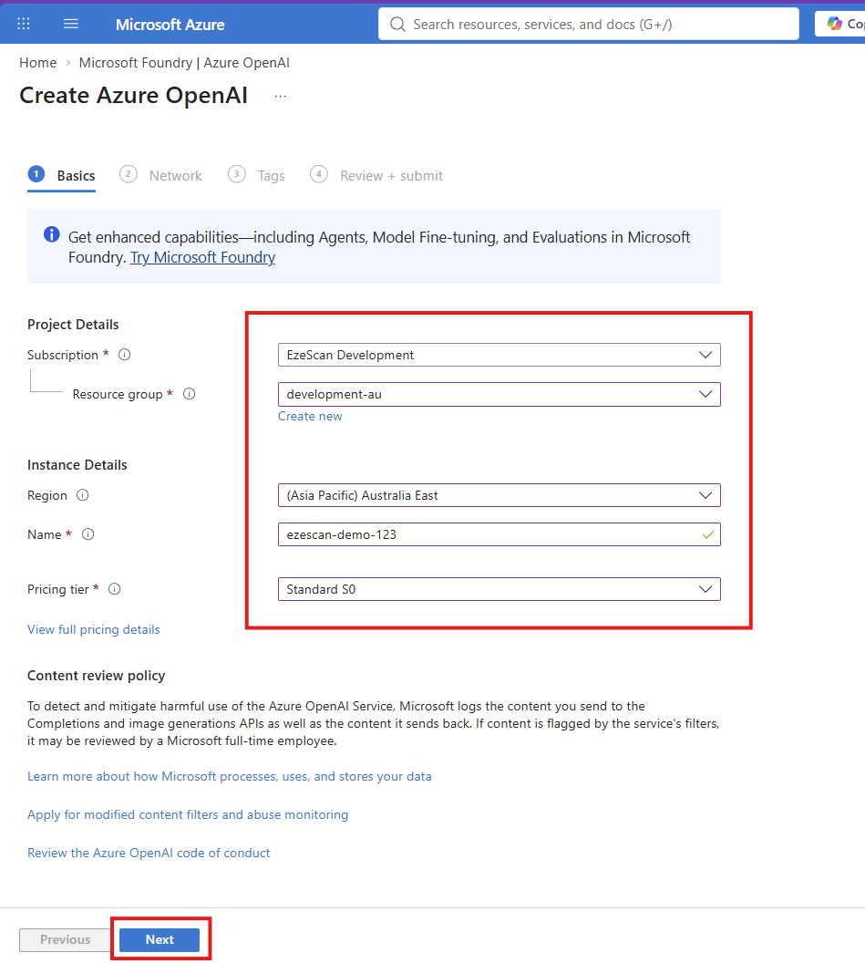Open Apply for modified content filters link
865x963 pixels.
point(187,814)
